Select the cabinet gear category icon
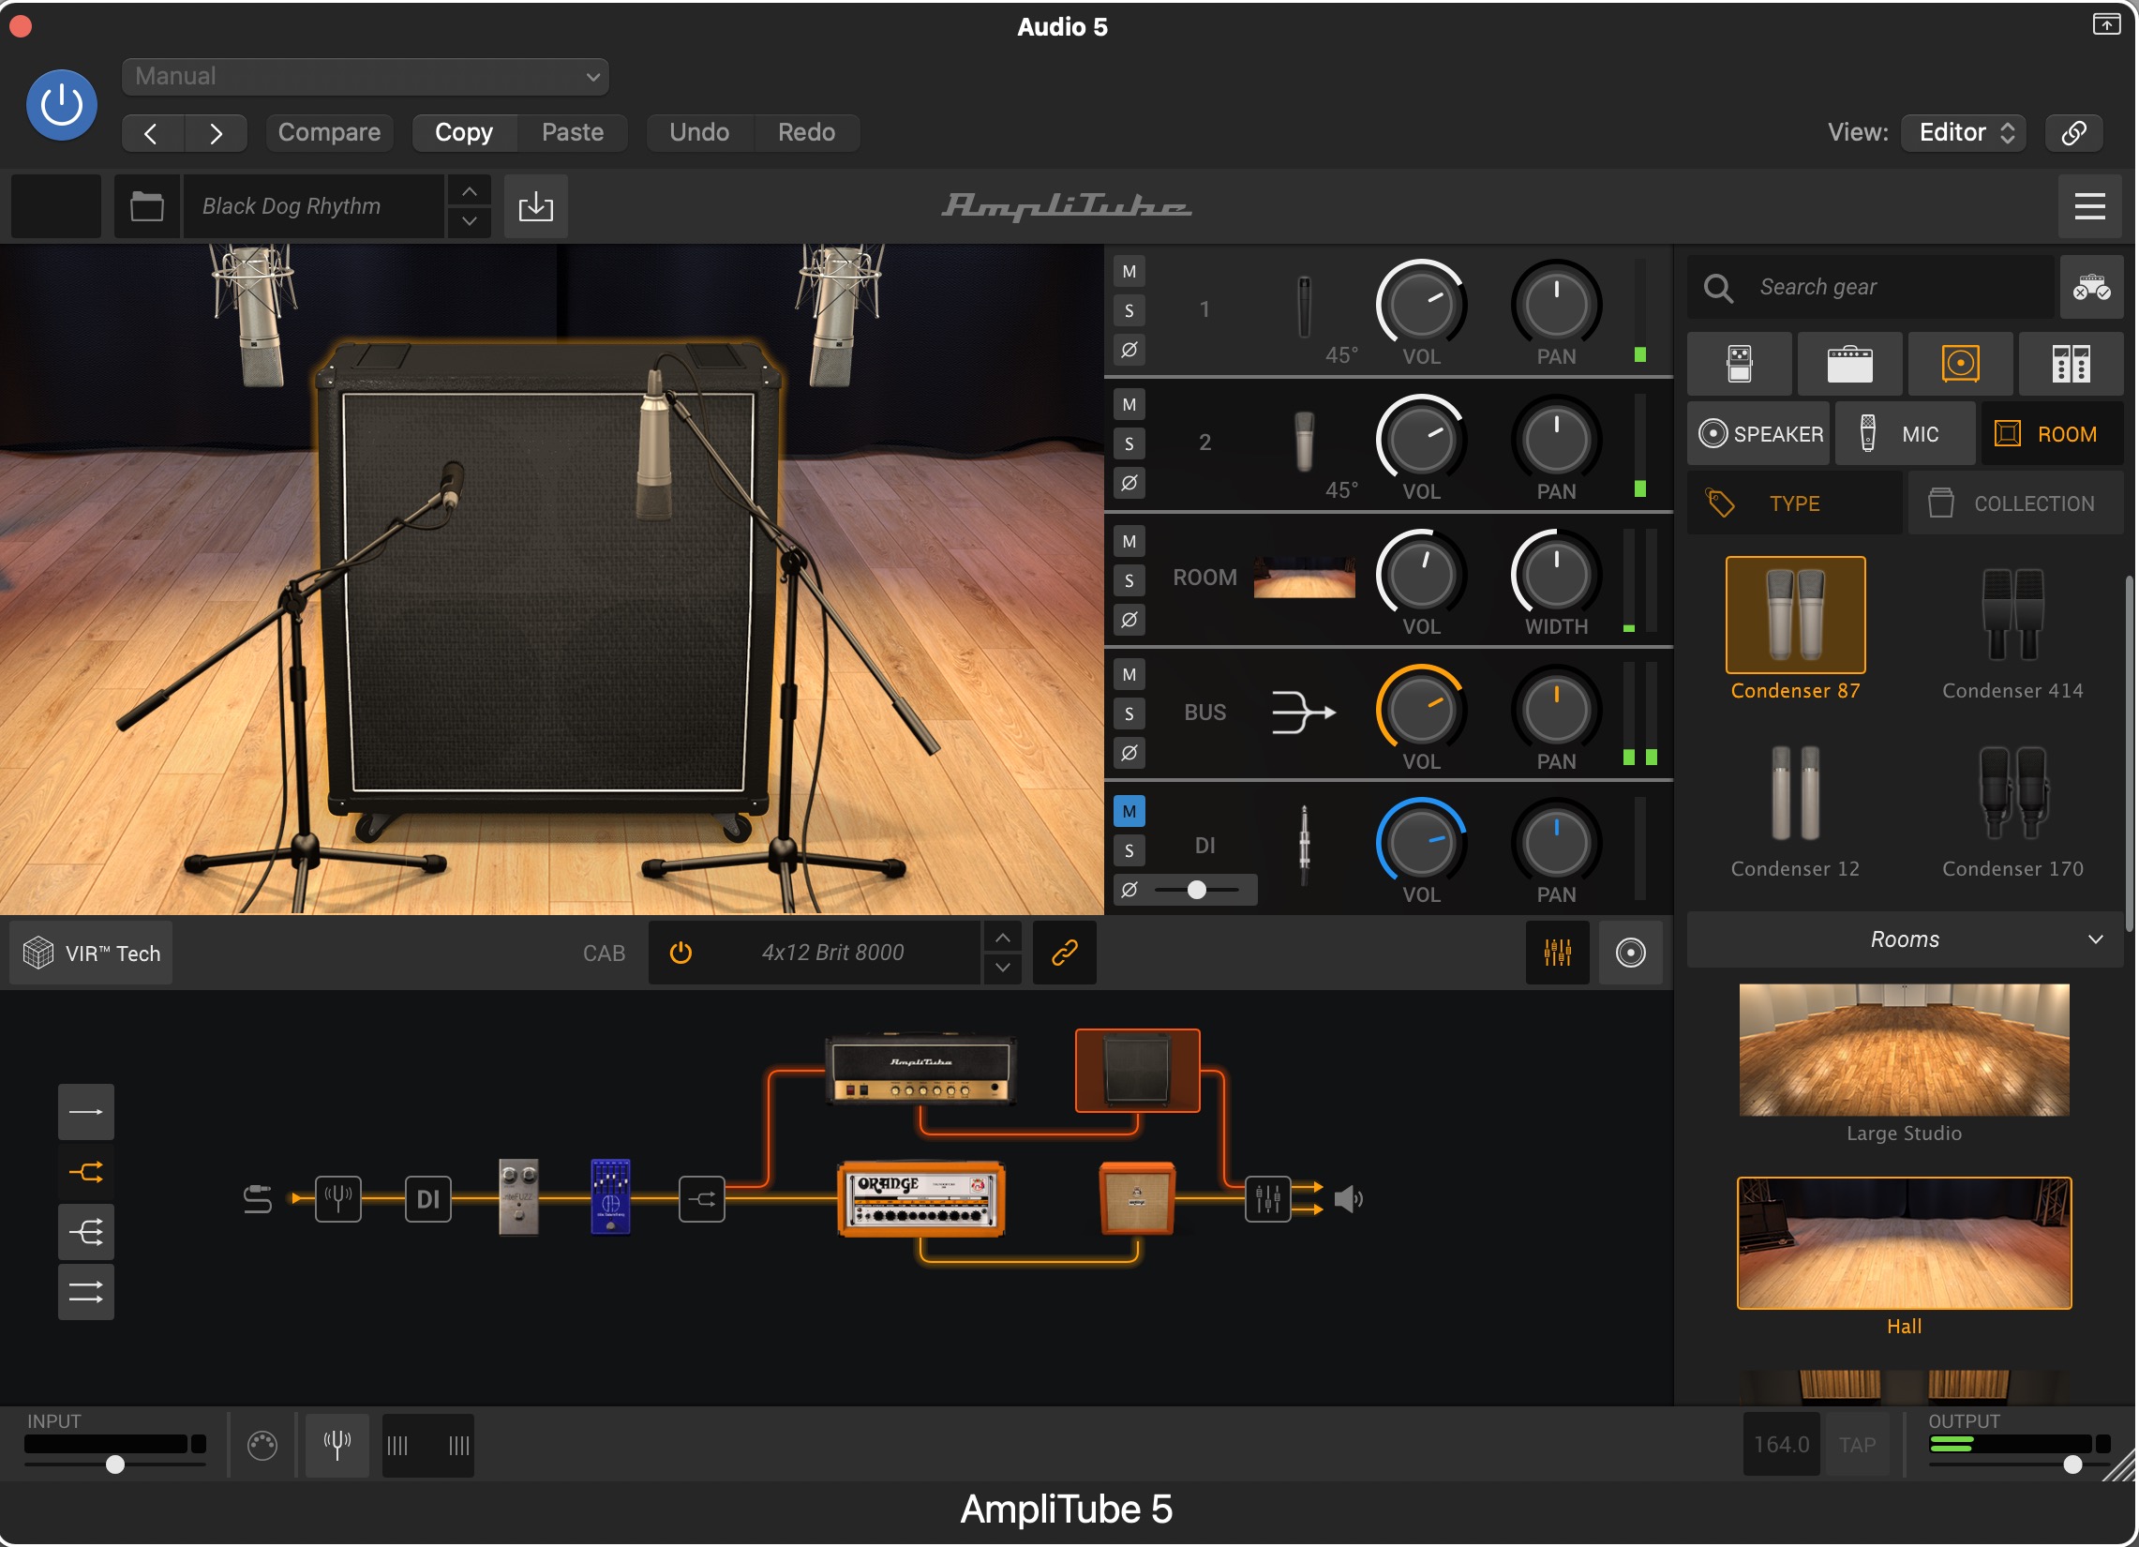The height and width of the screenshot is (1547, 2139). click(1960, 364)
